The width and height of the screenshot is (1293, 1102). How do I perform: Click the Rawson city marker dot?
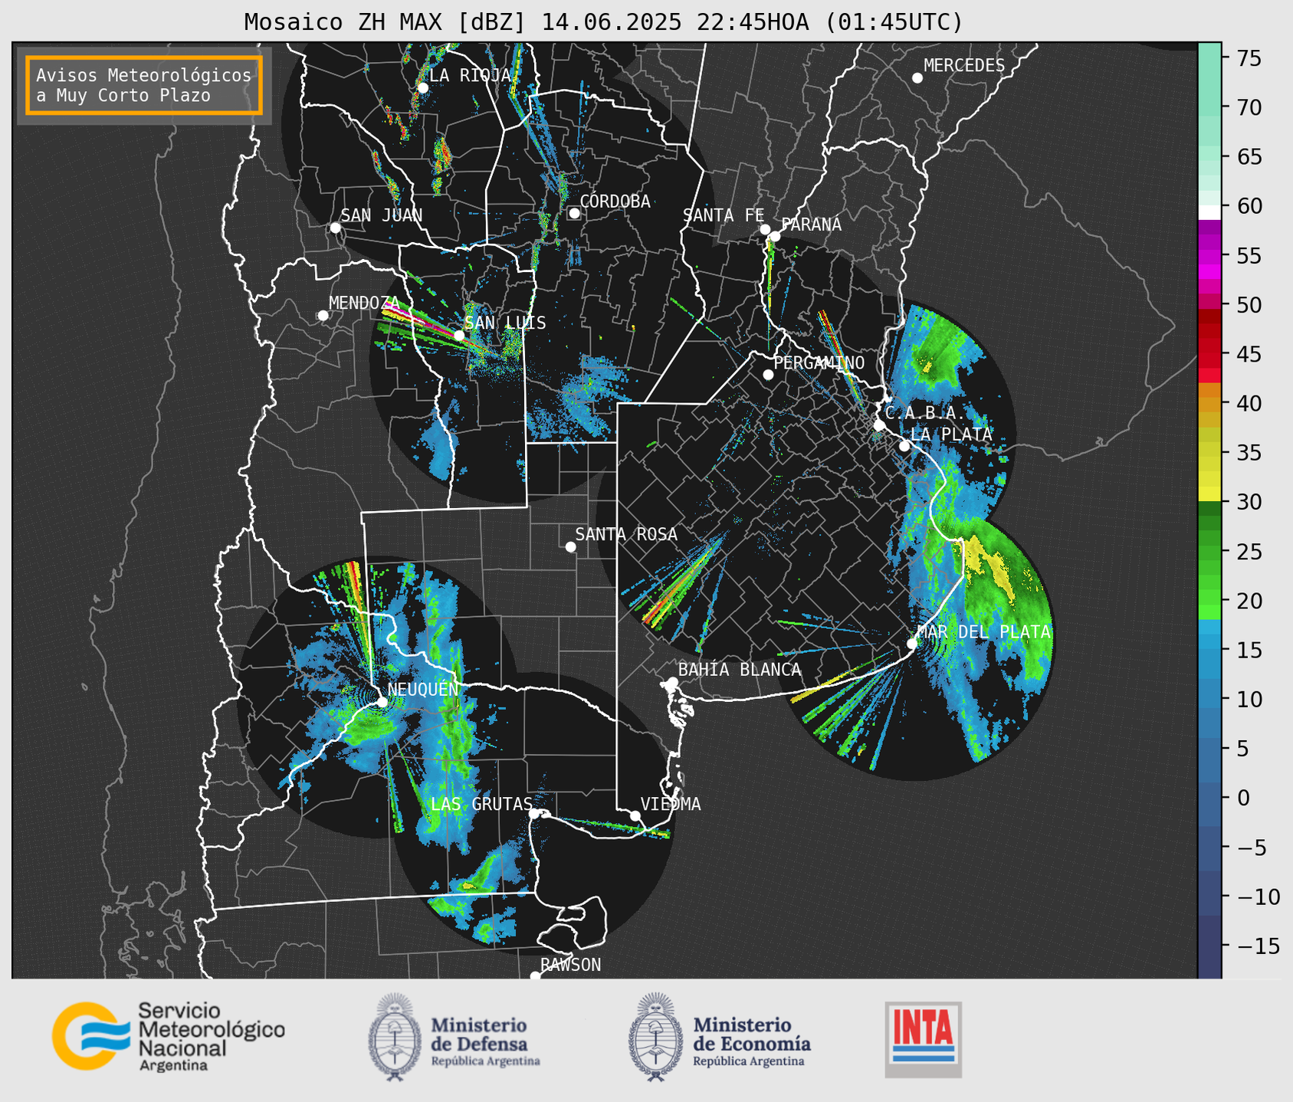535,976
